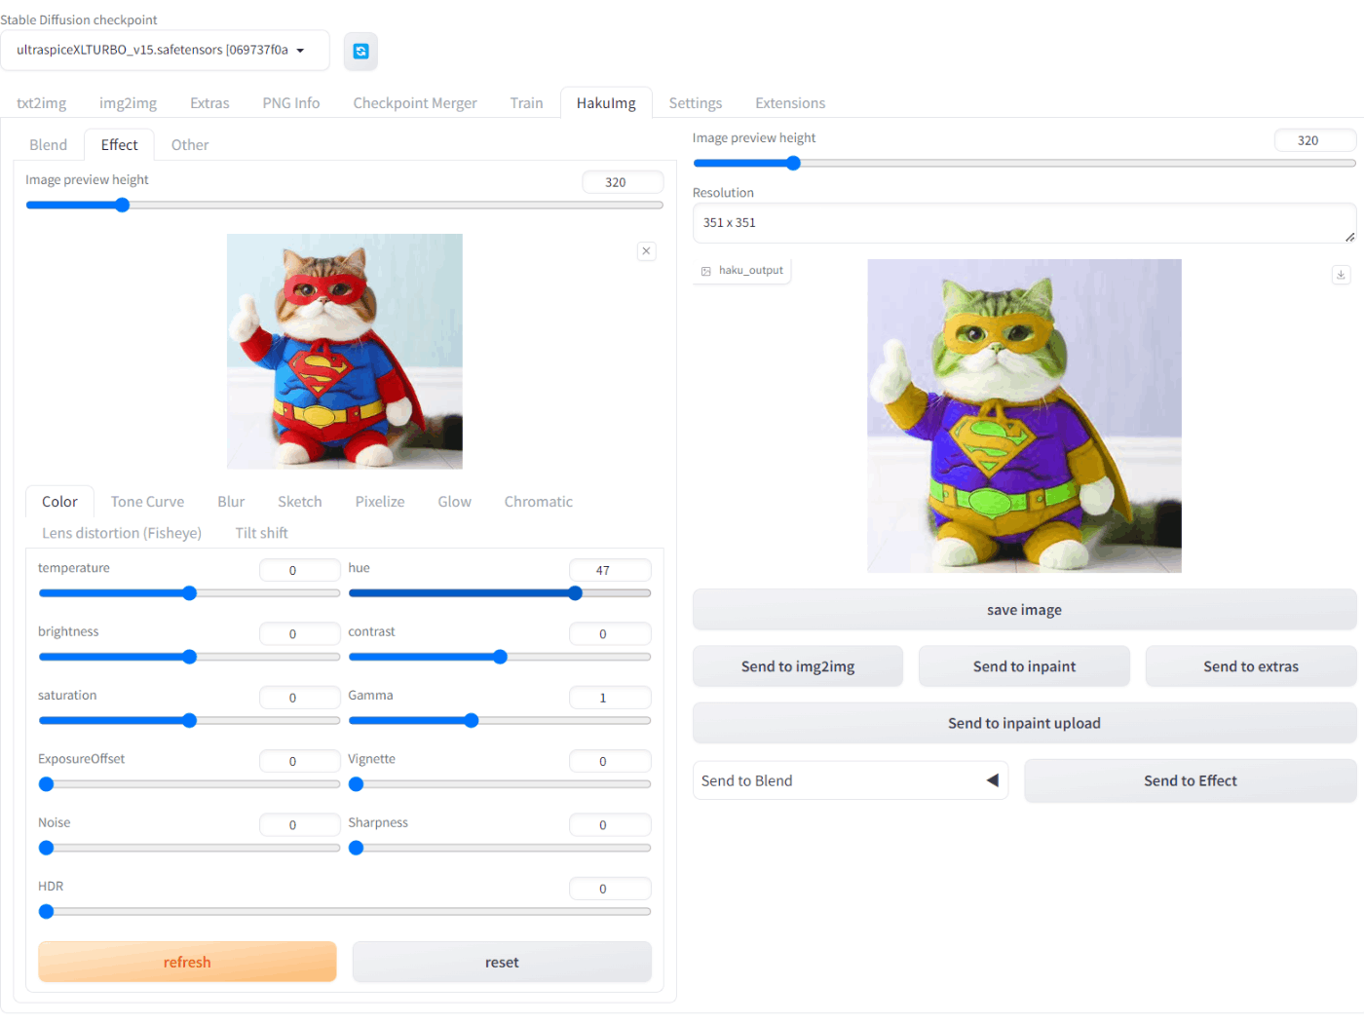Remove the source image with the X icon
This screenshot has height=1024, width=1364.
click(x=646, y=251)
